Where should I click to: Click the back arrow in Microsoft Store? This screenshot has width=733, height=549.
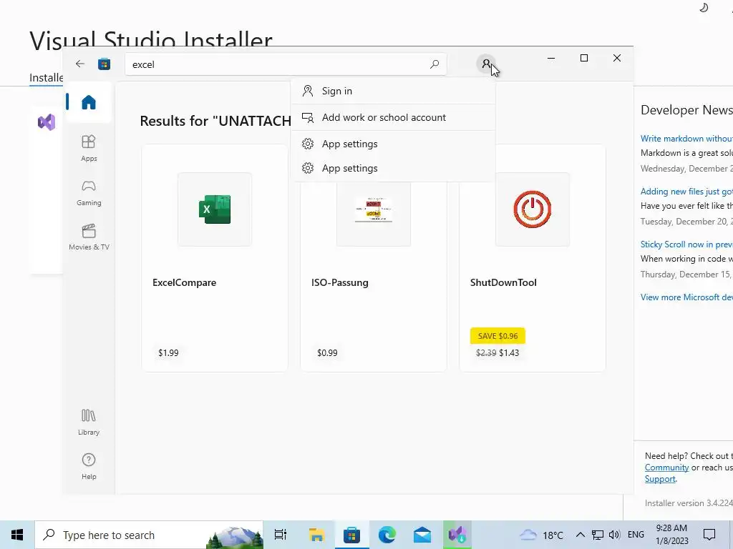(80, 64)
